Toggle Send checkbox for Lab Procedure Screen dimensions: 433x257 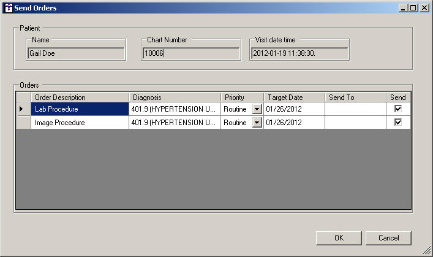point(398,109)
